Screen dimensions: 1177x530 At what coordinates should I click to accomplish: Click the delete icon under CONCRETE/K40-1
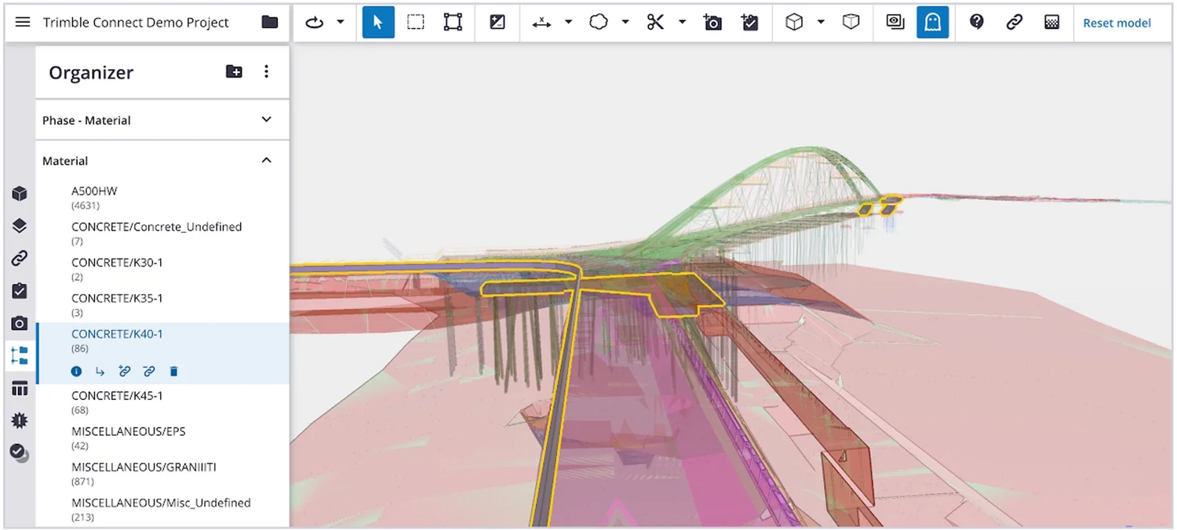pyautogui.click(x=173, y=371)
